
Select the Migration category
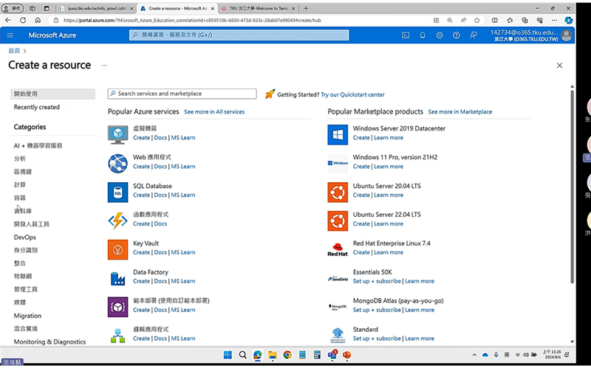point(27,316)
